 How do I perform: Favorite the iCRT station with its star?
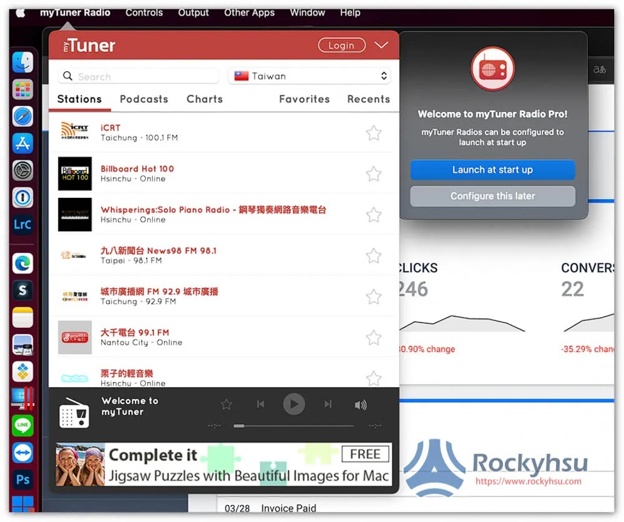(374, 133)
